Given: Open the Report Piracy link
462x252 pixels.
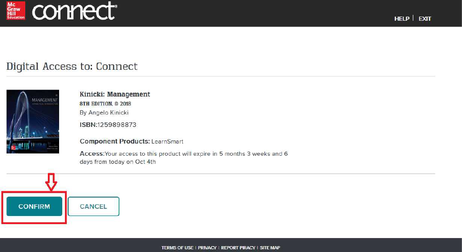Looking at the screenshot, I should pos(238,247).
